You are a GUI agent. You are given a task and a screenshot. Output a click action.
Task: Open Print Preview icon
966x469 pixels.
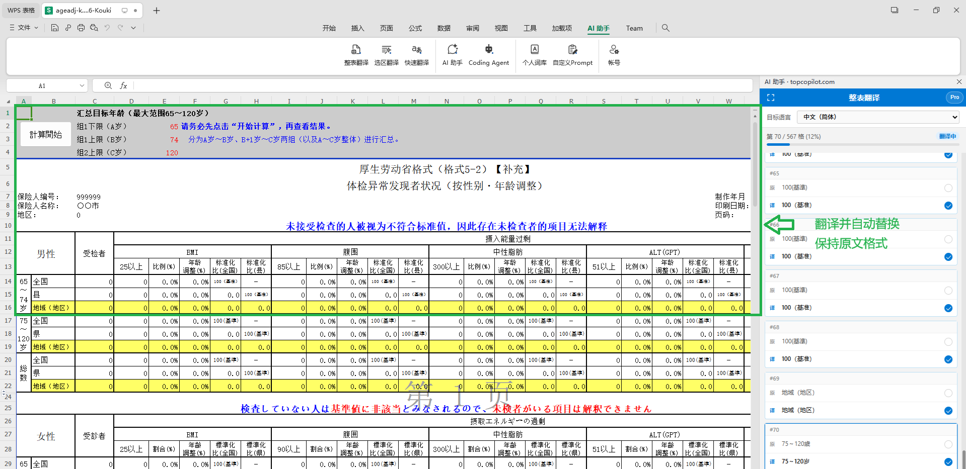click(x=94, y=28)
